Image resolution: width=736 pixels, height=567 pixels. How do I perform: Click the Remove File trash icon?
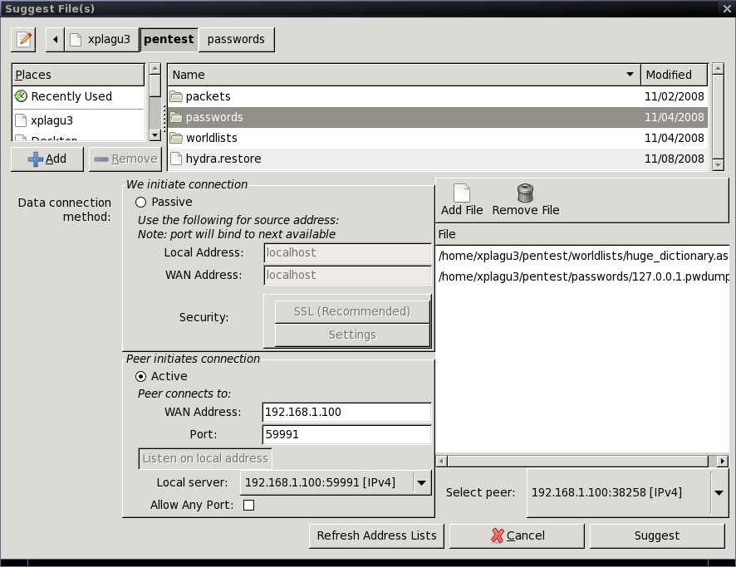coord(525,193)
